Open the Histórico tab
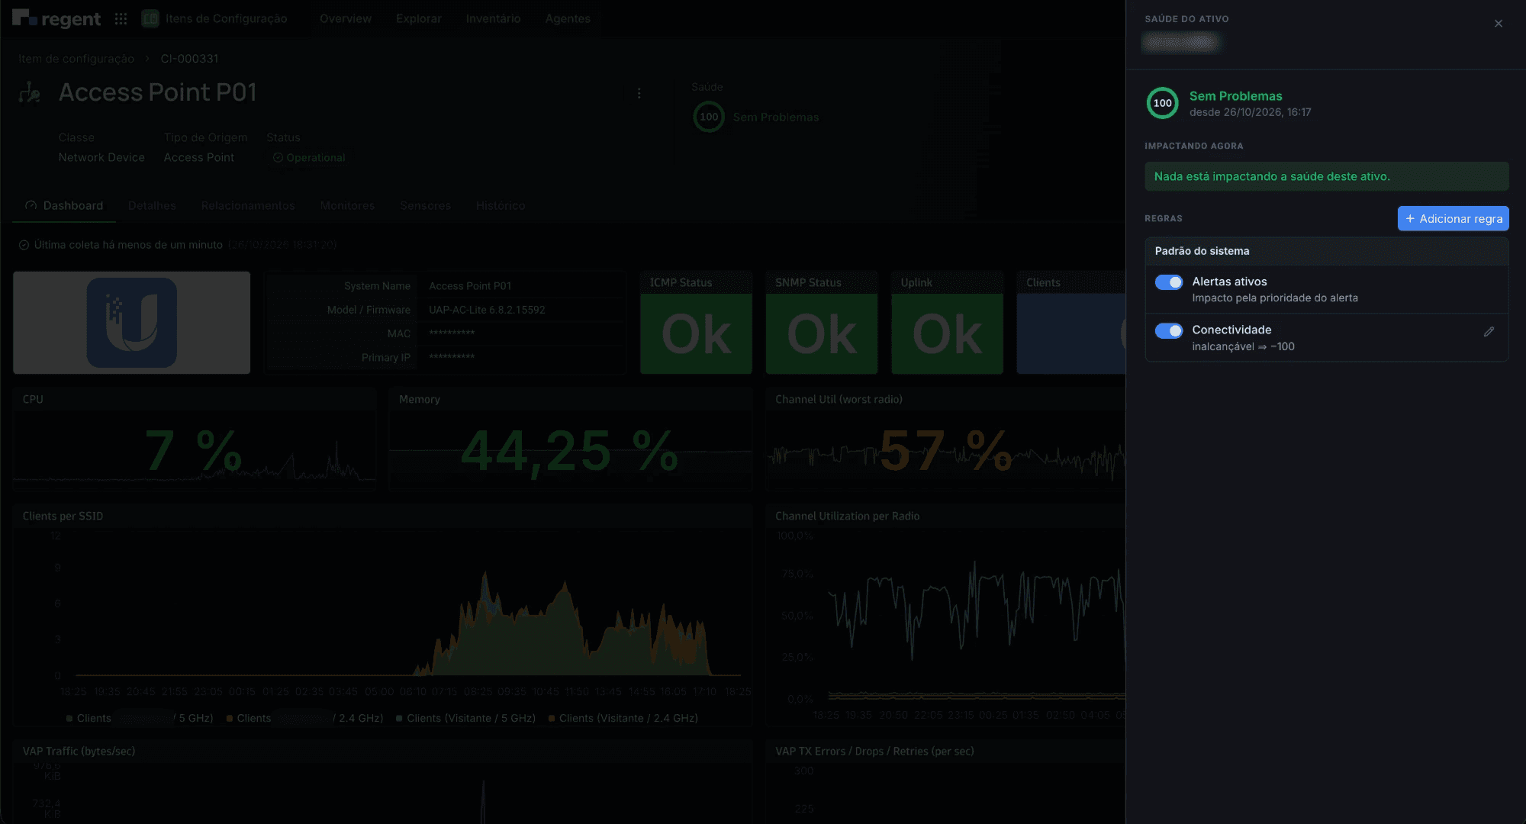 coord(501,205)
